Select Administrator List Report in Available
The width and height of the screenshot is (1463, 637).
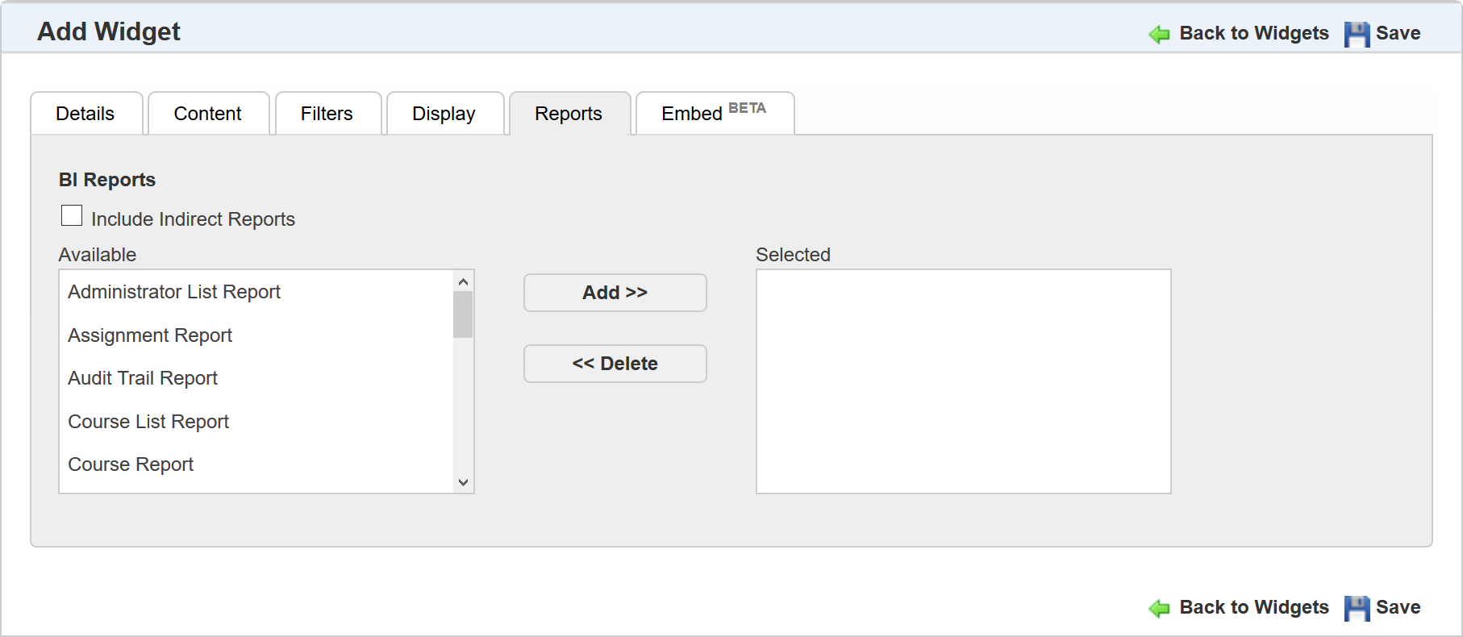point(174,292)
